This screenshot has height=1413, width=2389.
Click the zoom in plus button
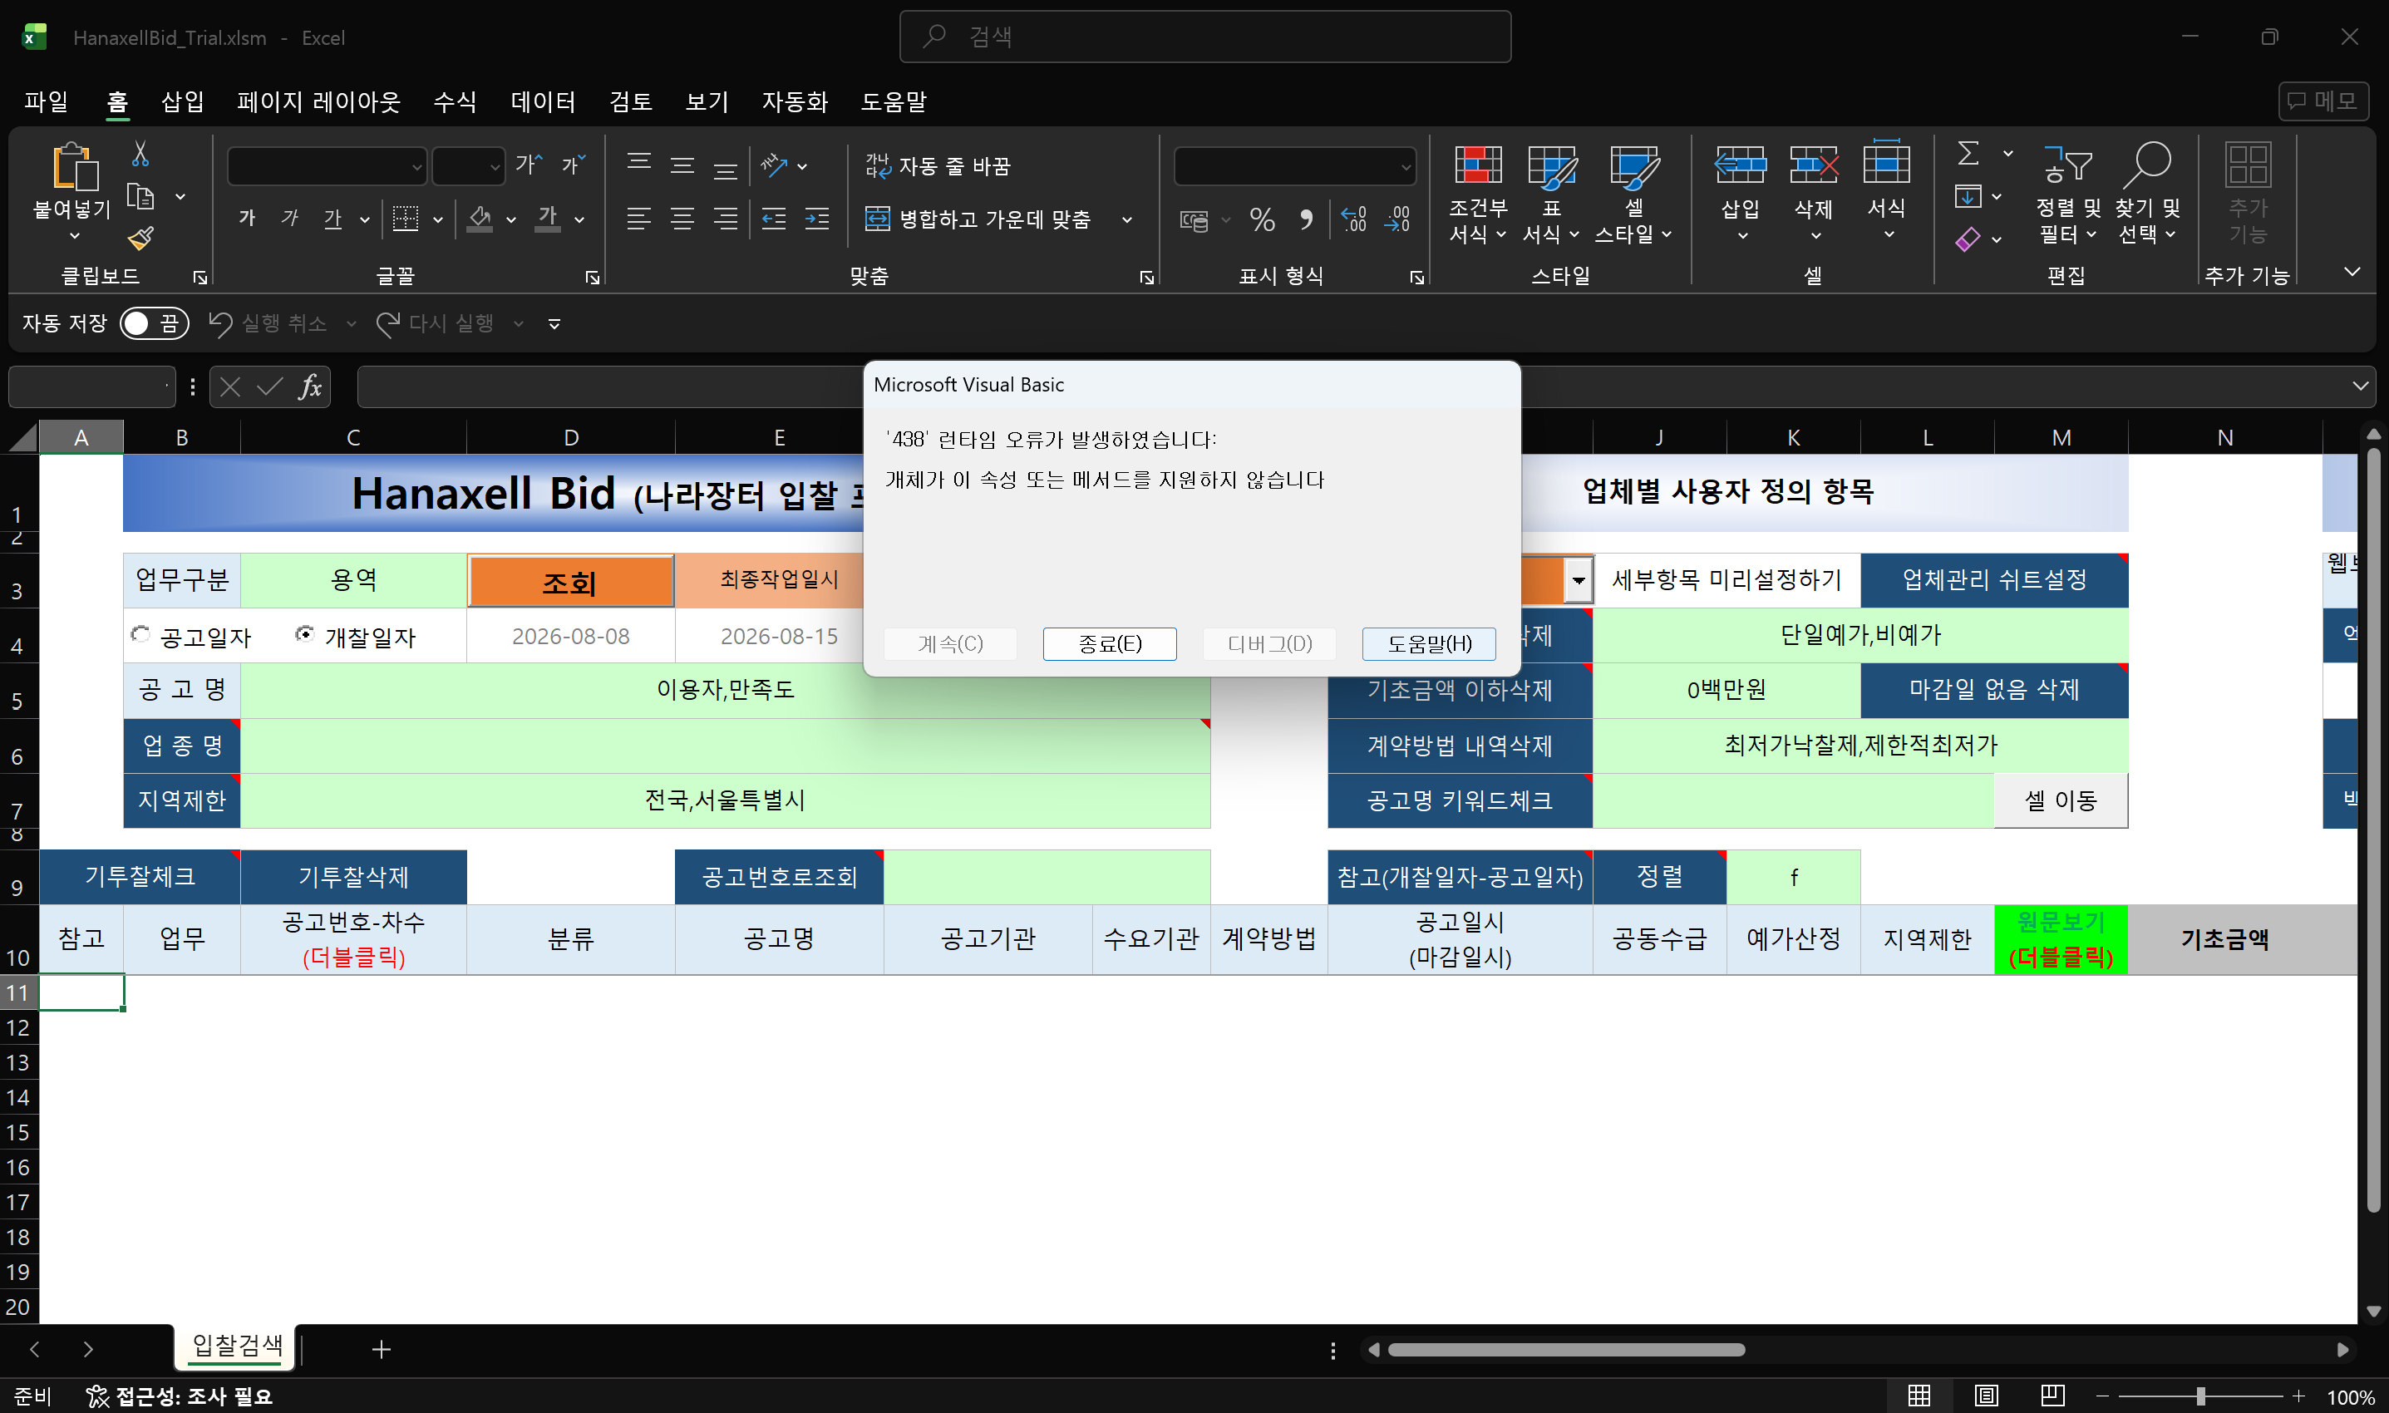[x=2298, y=1396]
